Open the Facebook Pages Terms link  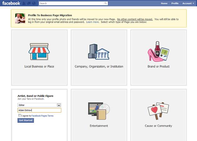(42, 116)
